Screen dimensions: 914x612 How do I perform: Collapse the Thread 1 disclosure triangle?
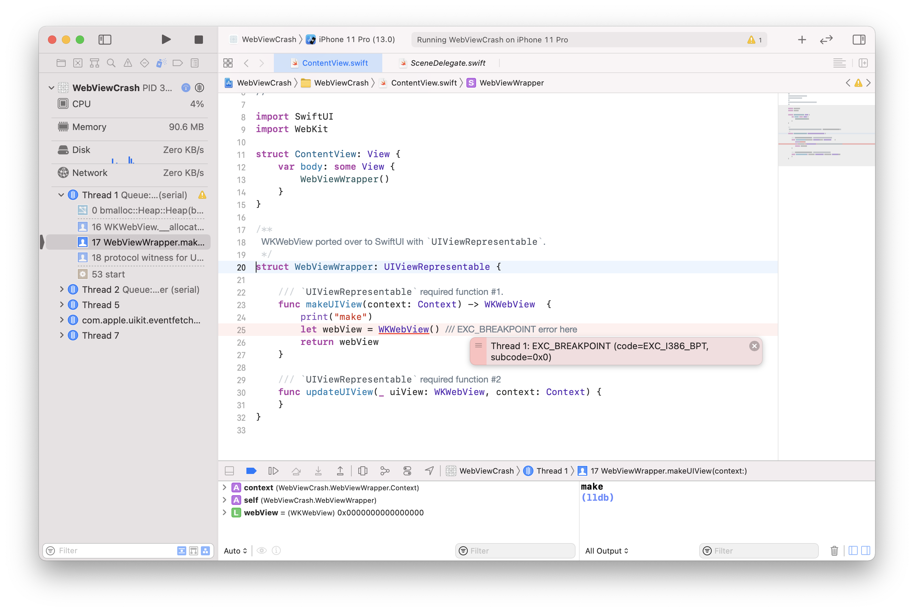[61, 195]
